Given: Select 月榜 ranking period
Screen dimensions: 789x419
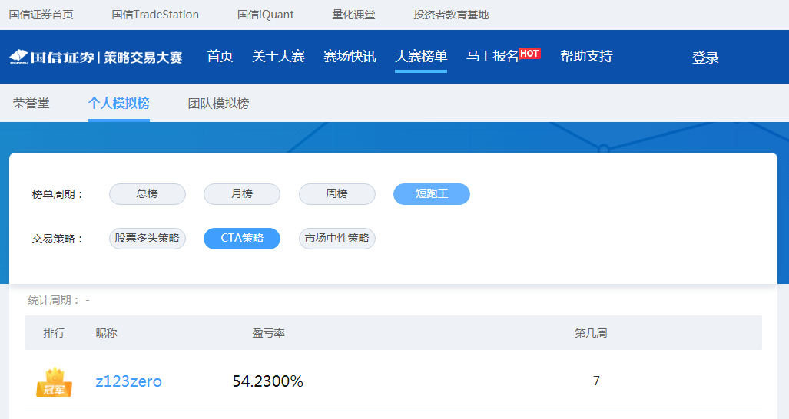Looking at the screenshot, I should pyautogui.click(x=242, y=194).
